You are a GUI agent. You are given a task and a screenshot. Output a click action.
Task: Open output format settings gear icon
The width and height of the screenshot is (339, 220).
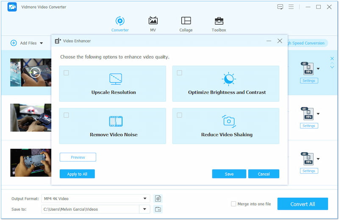(158, 198)
